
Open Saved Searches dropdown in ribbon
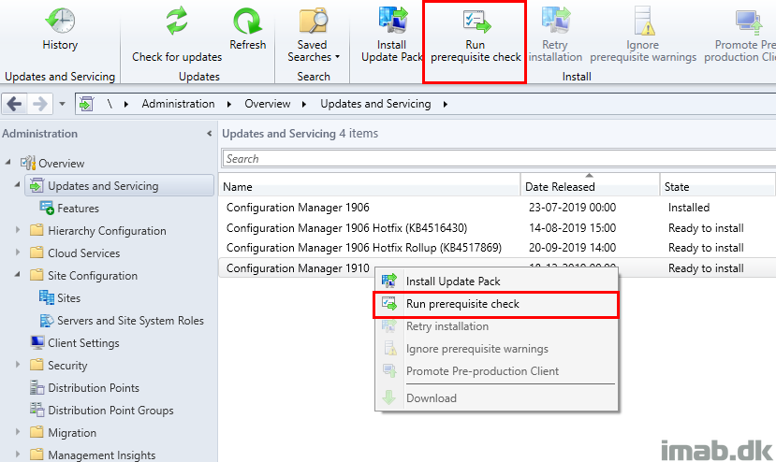(313, 35)
